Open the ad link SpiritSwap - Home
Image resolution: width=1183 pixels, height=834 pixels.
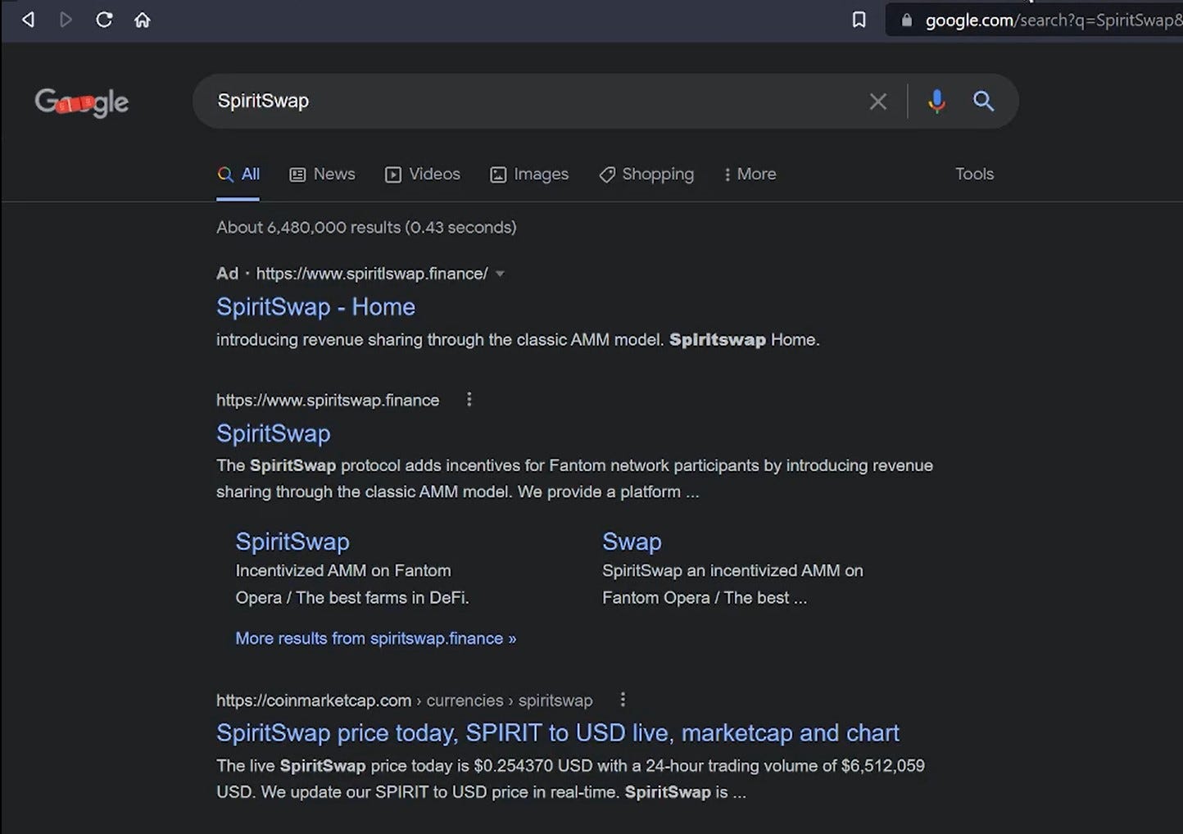tap(315, 307)
